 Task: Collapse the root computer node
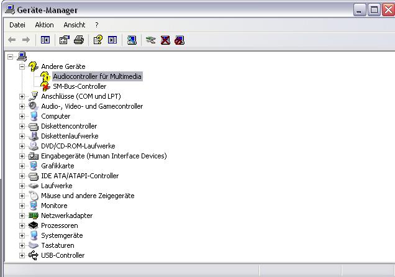10,57
